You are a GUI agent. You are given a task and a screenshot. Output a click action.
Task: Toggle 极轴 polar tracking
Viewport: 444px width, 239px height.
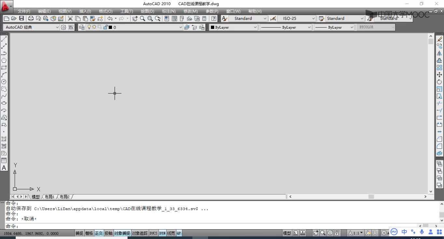pos(109,233)
